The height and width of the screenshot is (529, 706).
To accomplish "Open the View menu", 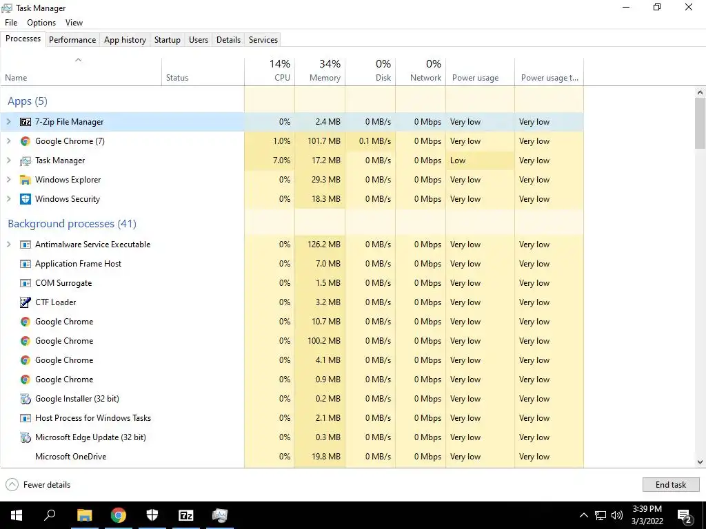I will coord(74,23).
